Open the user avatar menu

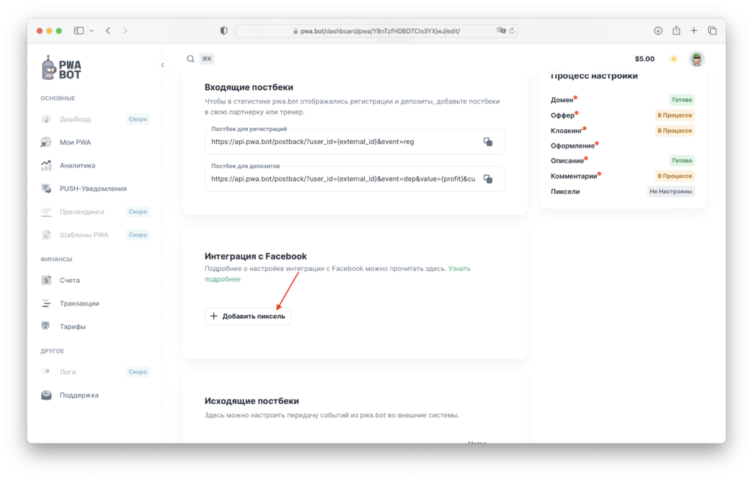click(x=696, y=59)
